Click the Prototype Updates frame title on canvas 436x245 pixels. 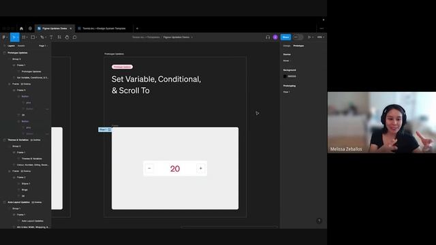114,54
